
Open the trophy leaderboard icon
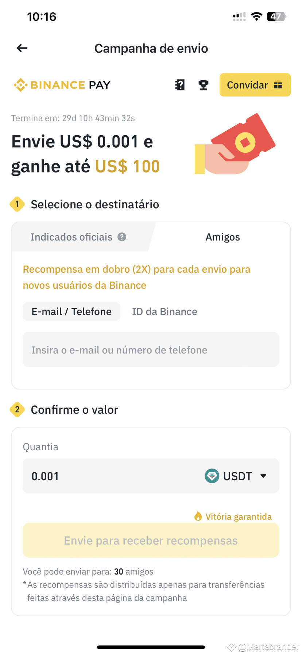[203, 85]
